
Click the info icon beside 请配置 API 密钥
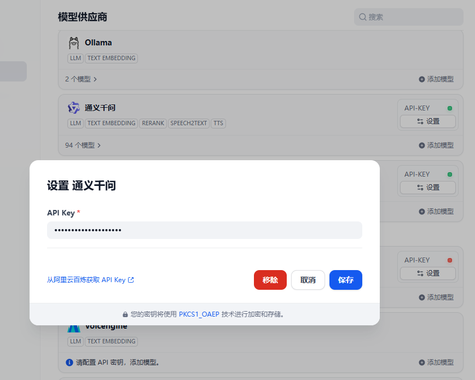point(69,363)
